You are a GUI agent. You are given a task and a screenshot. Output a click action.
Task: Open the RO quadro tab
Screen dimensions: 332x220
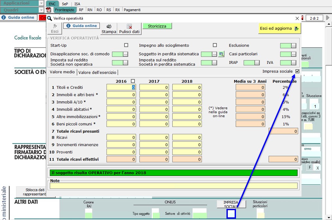tap(99, 10)
